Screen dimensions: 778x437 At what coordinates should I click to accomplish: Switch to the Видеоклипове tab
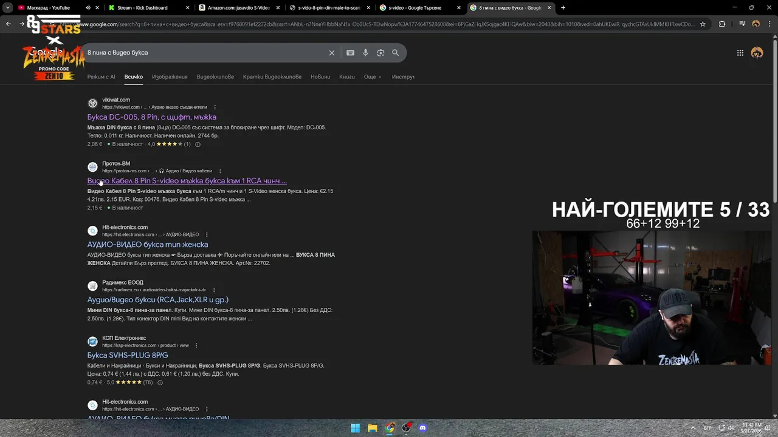pyautogui.click(x=215, y=77)
